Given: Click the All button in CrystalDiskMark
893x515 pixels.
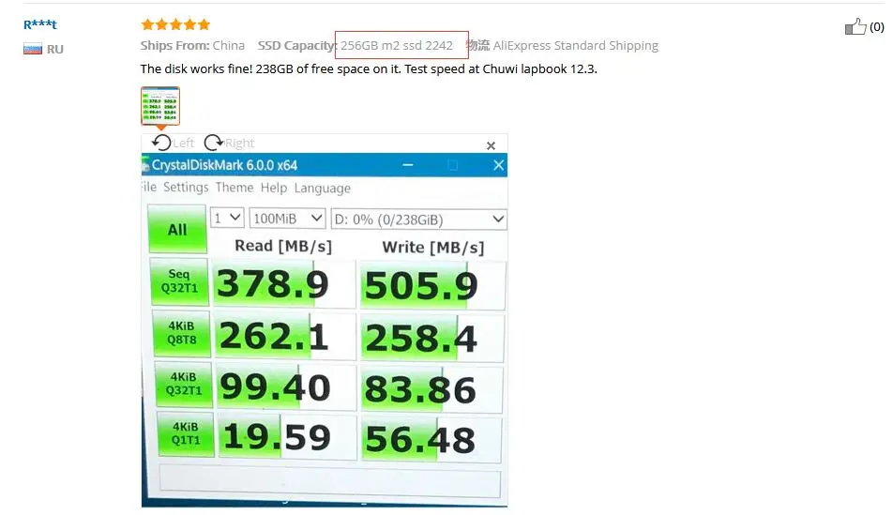Looking at the screenshot, I should [177, 229].
